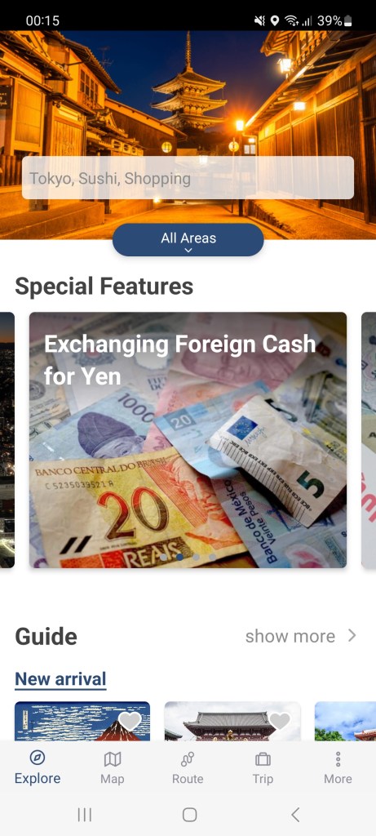Screen dimensions: 376x836
Task: Open the third guide thumbnail with blue sky
Action: pos(345,721)
